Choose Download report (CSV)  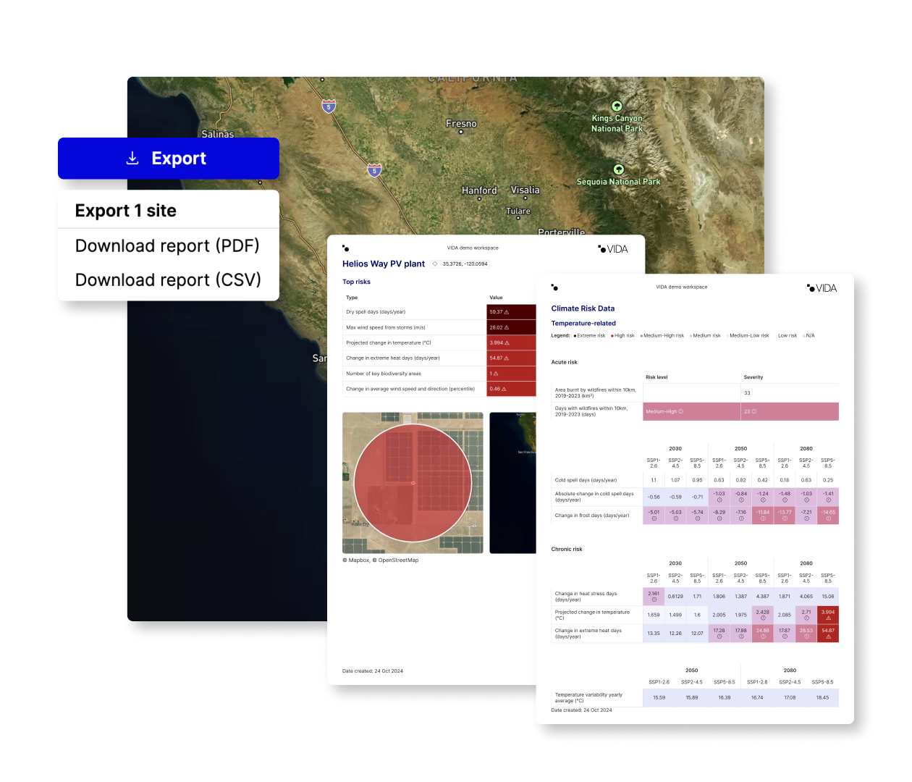coord(168,280)
